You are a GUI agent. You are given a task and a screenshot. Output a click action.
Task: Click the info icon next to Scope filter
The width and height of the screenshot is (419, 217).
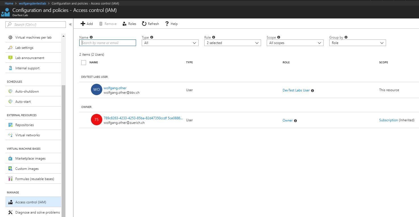(279, 37)
